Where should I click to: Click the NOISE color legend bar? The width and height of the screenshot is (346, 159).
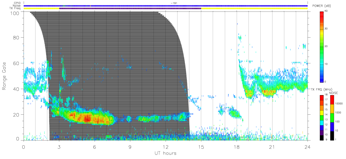[x=332, y=117]
